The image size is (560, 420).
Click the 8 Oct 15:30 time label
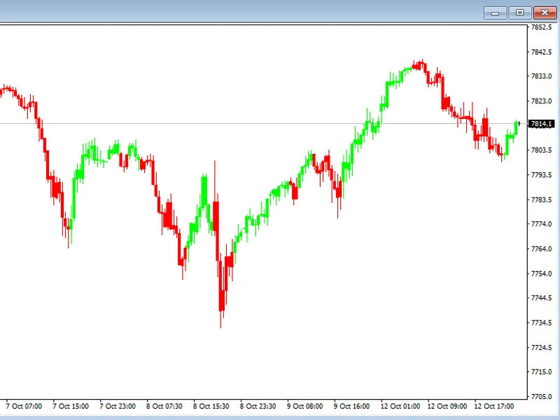(211, 407)
